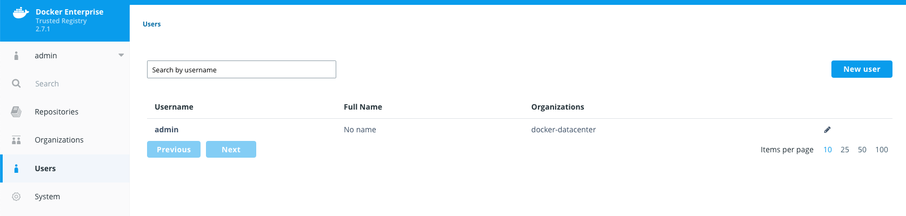Click the System gear icon
The width and height of the screenshot is (906, 216).
point(16,197)
